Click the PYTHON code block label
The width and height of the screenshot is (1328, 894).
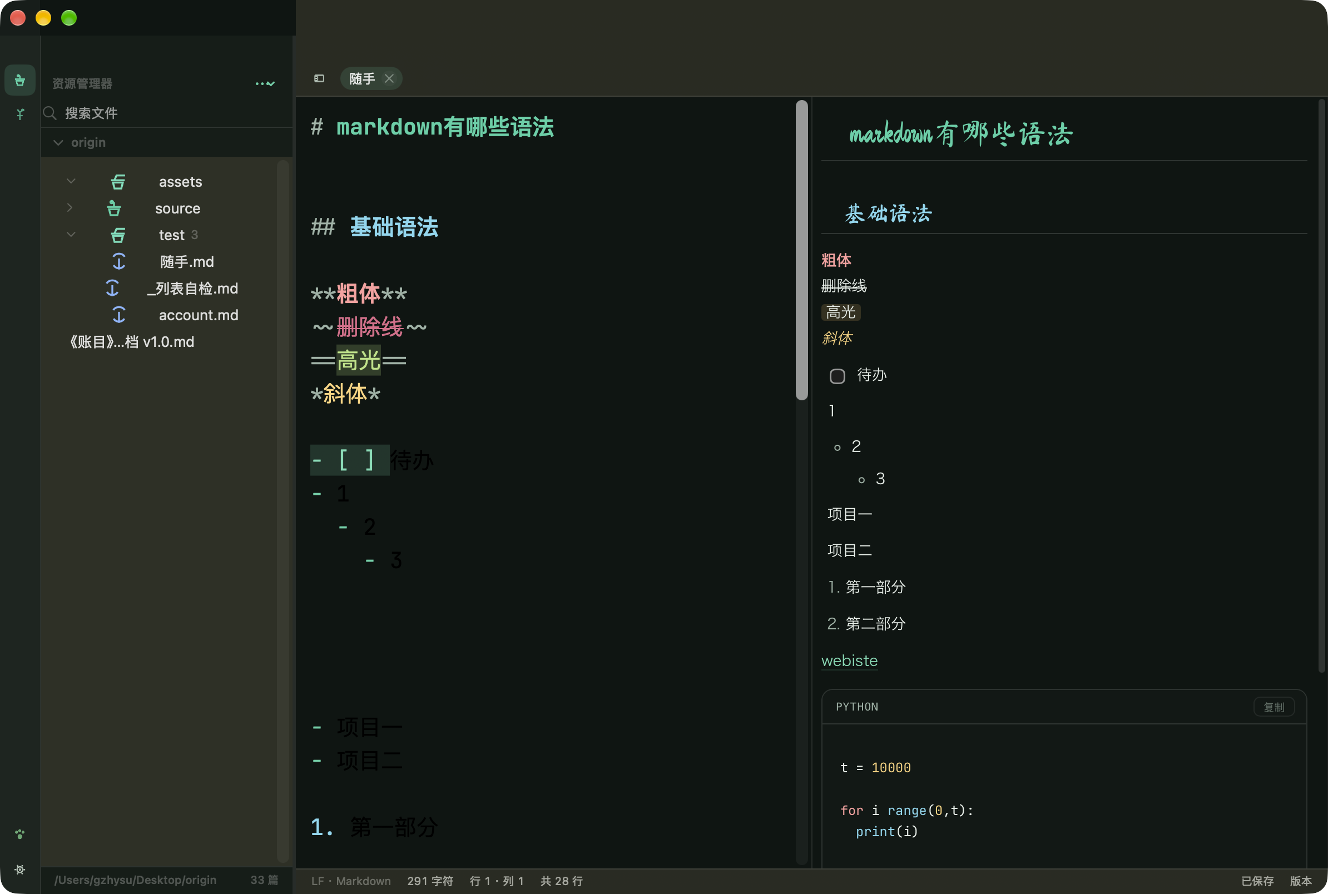[x=856, y=707]
